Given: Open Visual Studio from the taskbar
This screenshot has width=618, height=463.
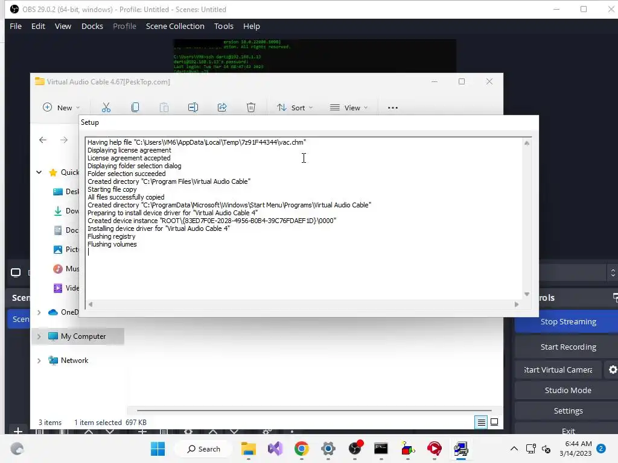Looking at the screenshot, I should point(275,449).
